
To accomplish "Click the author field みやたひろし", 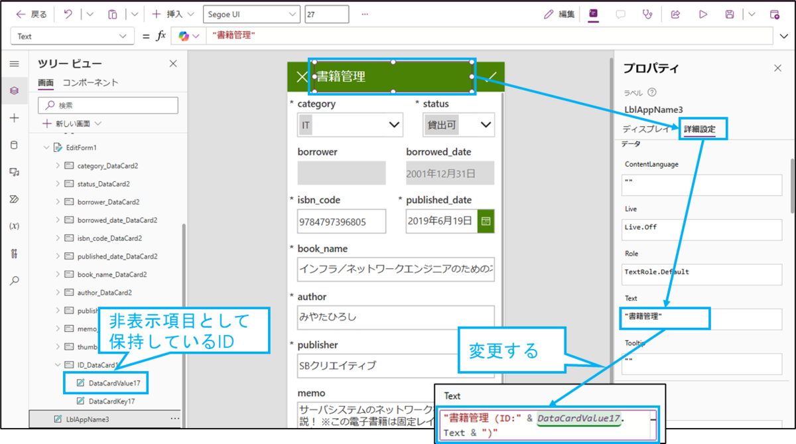I will tap(396, 317).
